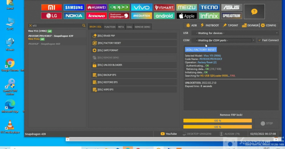This screenshot has height=149, width=285.
Task: Select the Meizu brand logo
Action: (187, 8)
